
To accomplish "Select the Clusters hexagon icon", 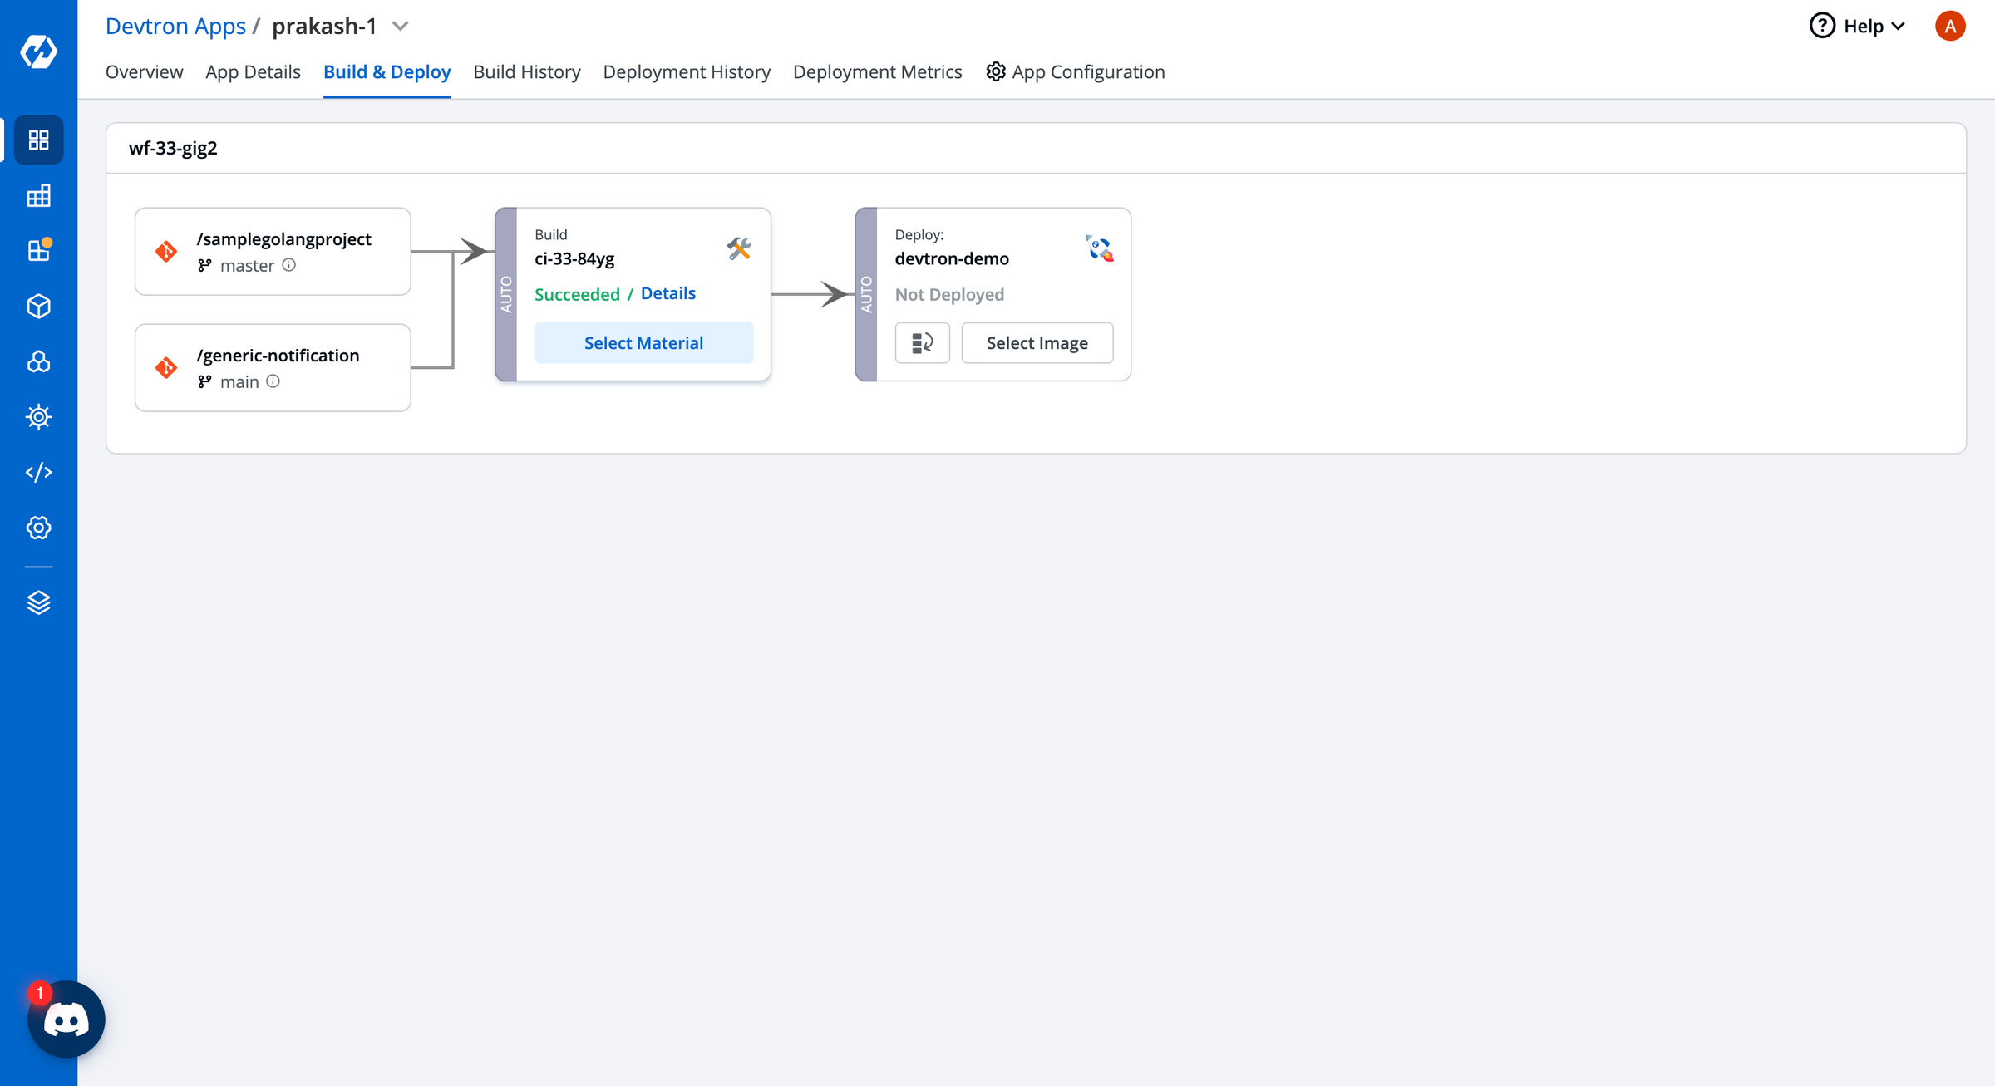I will (x=39, y=361).
